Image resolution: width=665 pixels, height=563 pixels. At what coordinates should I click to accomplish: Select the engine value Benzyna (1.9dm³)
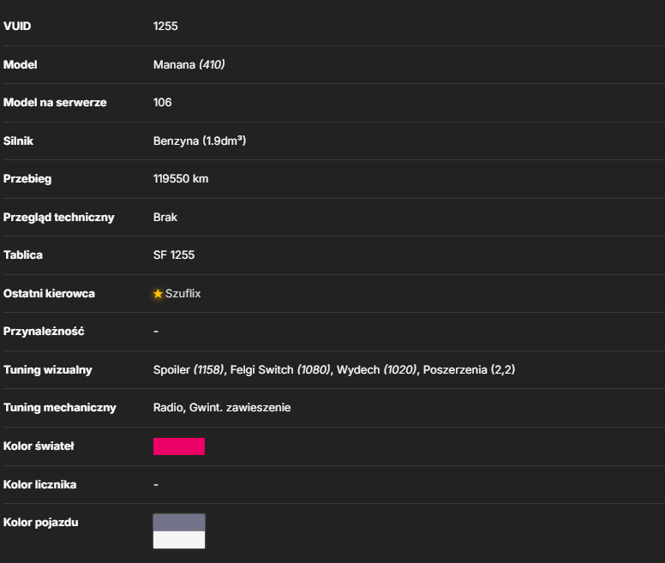point(200,141)
